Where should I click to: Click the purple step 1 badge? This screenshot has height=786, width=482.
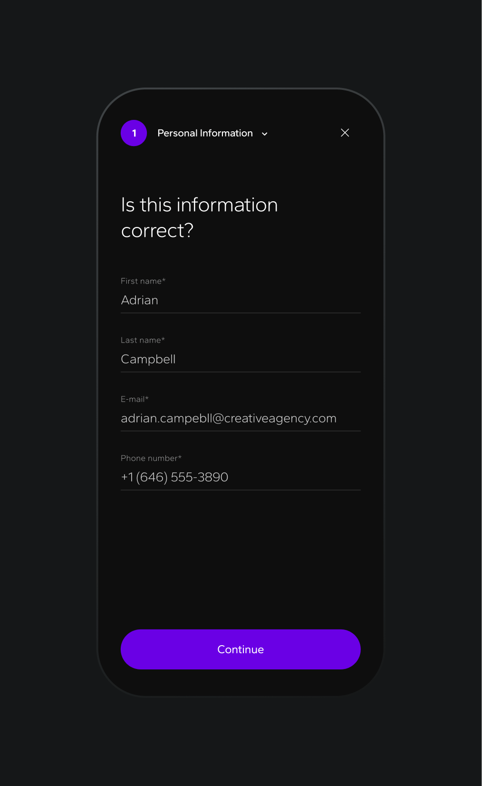tap(134, 133)
